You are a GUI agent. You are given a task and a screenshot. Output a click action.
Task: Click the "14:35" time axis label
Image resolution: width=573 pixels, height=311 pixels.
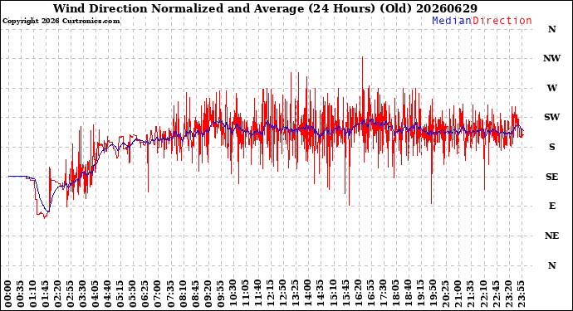click(320, 294)
